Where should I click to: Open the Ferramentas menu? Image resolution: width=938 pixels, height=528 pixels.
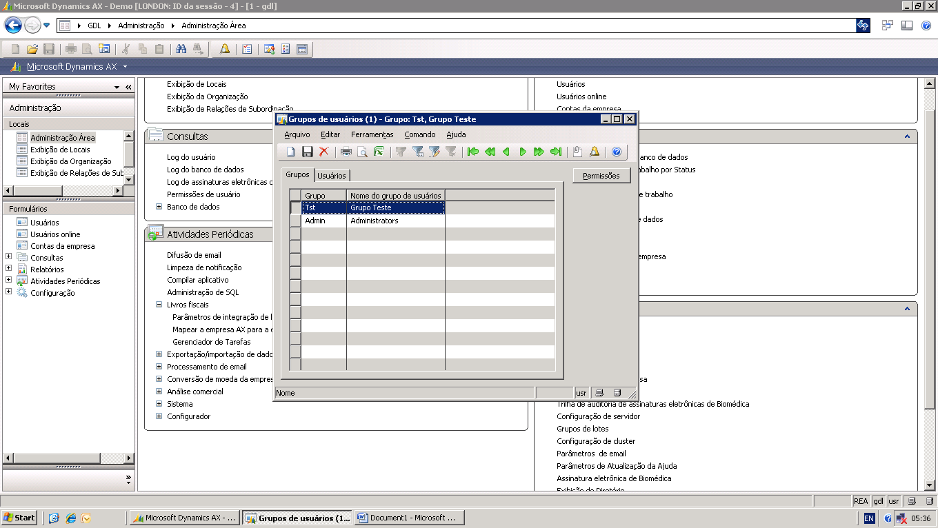click(x=372, y=134)
